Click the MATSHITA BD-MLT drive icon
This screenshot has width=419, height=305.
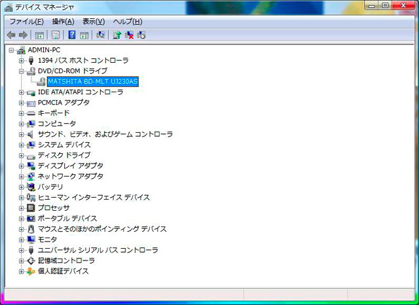coord(41,81)
